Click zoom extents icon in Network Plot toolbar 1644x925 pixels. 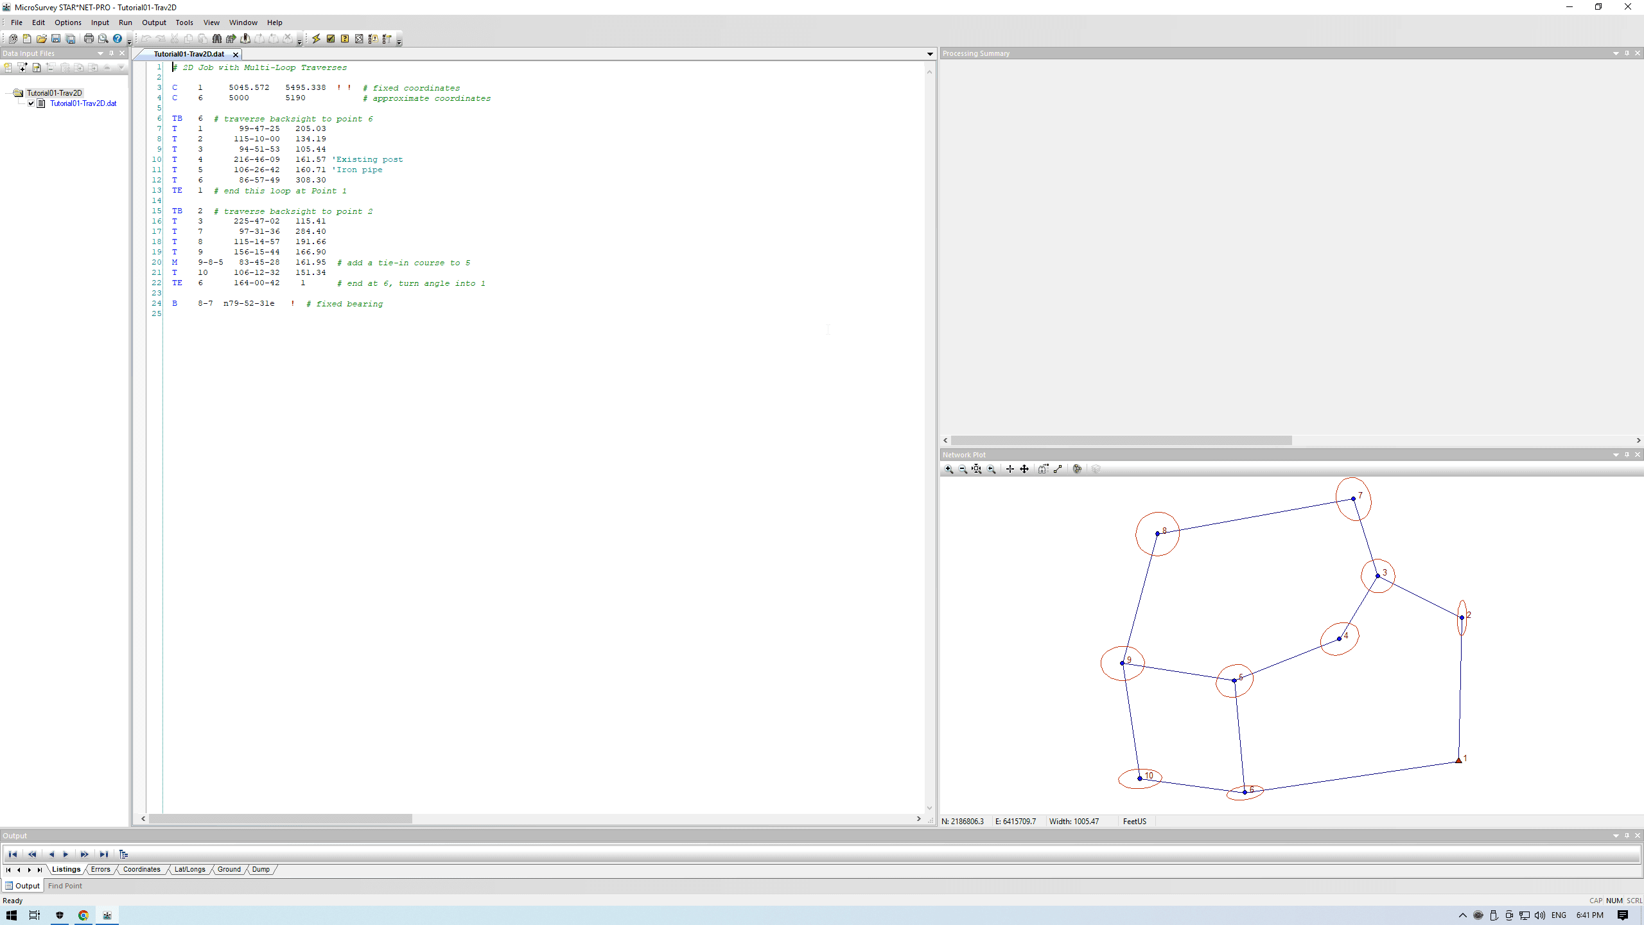(x=977, y=470)
